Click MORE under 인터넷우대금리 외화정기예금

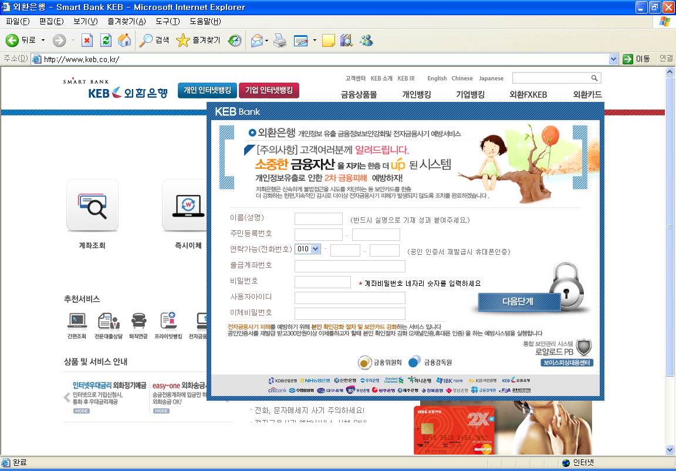(82, 411)
